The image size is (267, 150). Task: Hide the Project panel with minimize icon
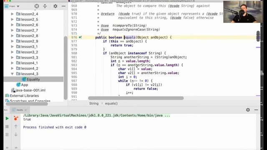(63, 6)
